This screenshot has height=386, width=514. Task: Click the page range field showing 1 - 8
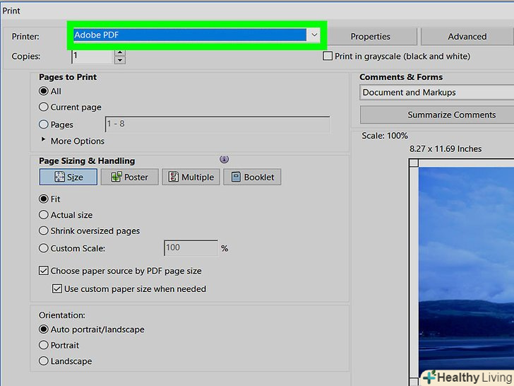[x=217, y=124]
